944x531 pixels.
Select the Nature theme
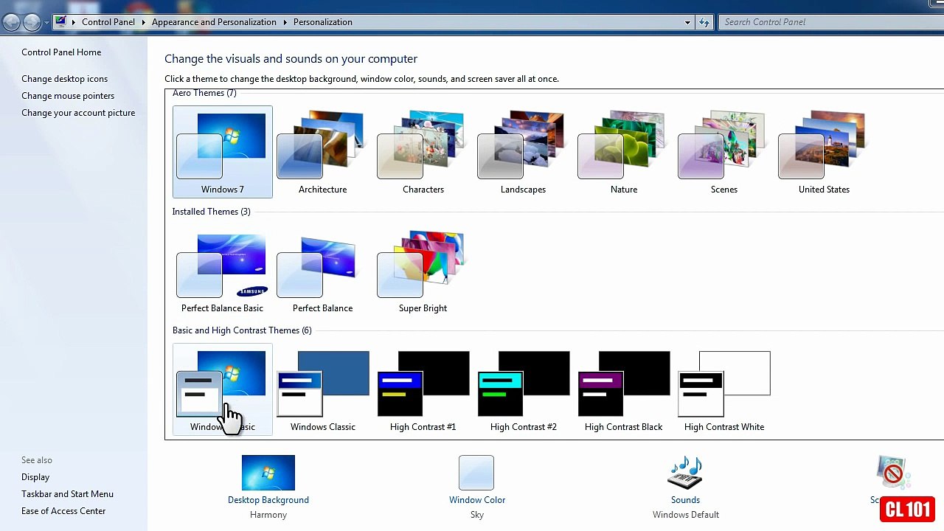[x=623, y=152]
